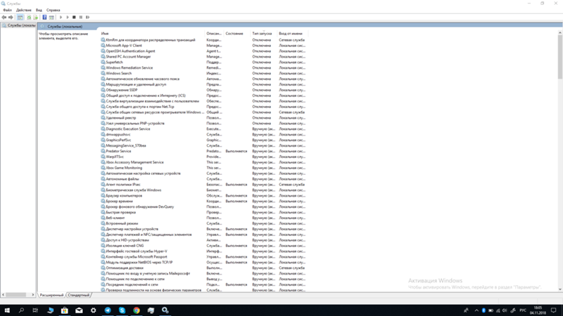Export the list using the toolbar icon

36,17
